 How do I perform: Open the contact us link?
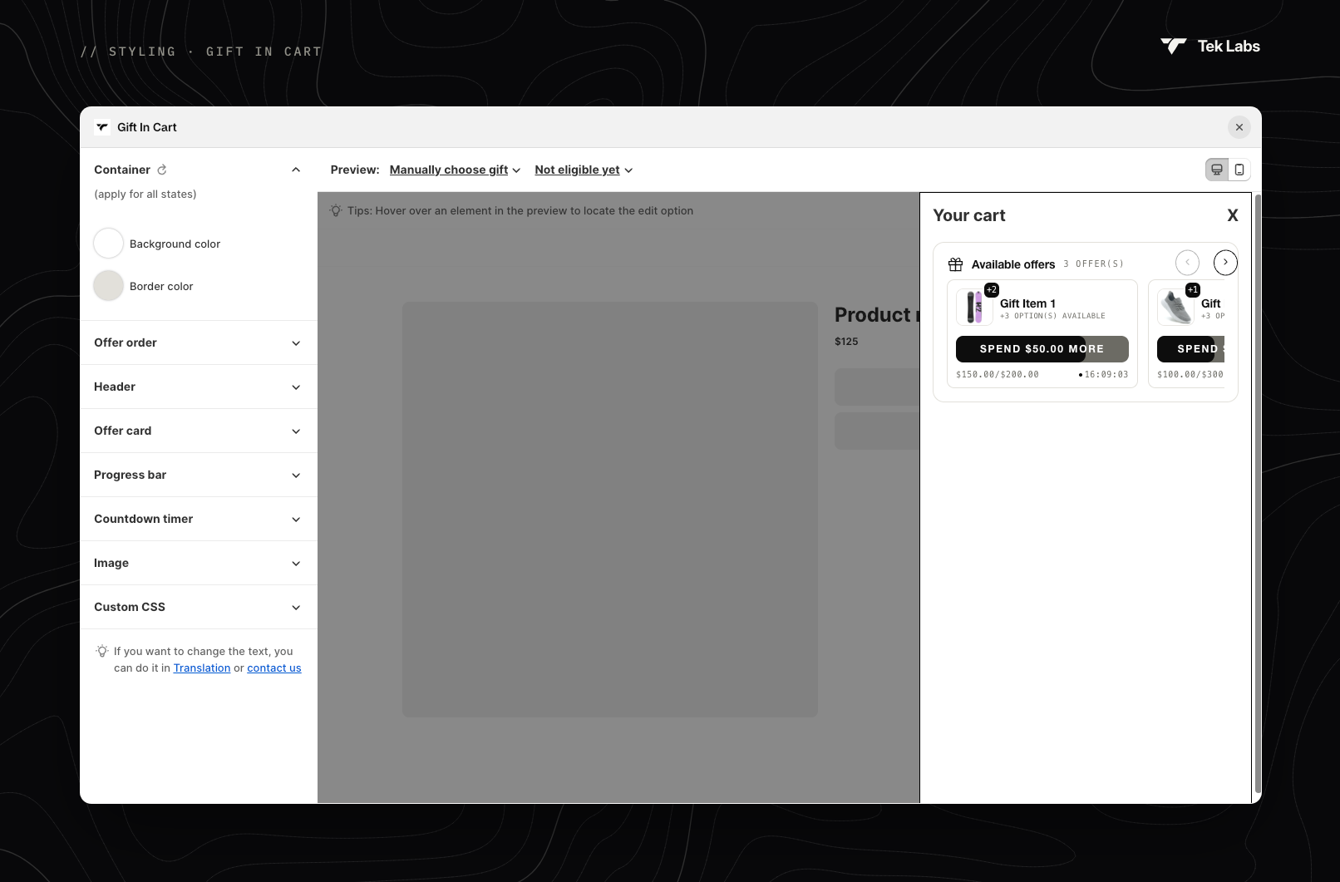274,668
